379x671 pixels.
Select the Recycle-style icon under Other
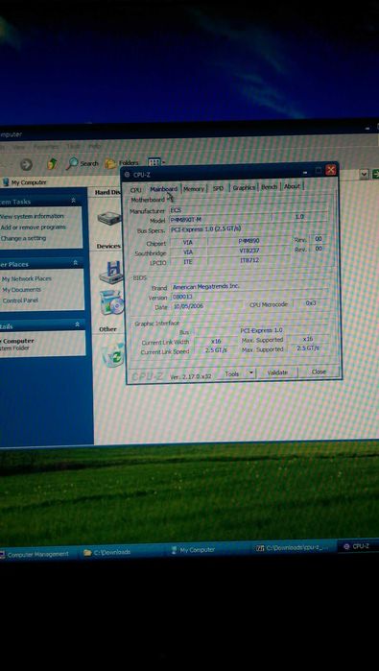coord(113,354)
